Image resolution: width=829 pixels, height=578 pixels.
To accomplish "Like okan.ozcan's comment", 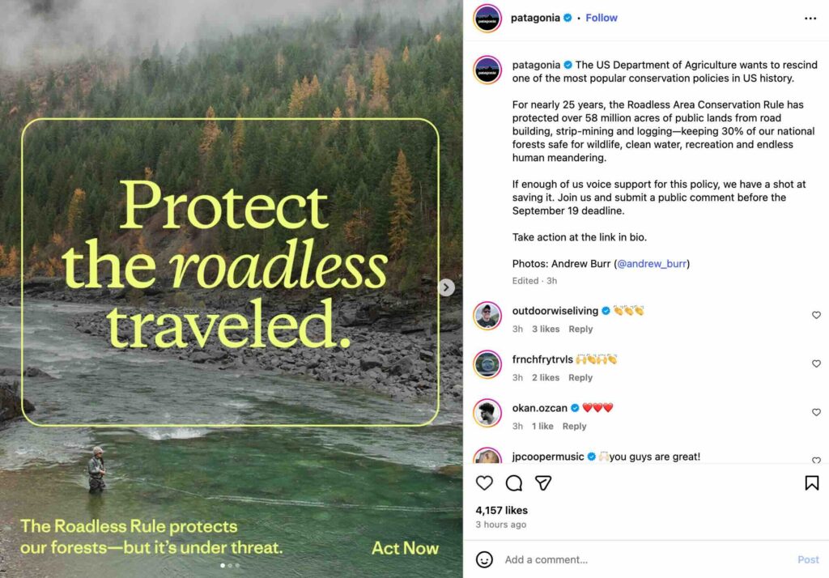I will tap(816, 412).
